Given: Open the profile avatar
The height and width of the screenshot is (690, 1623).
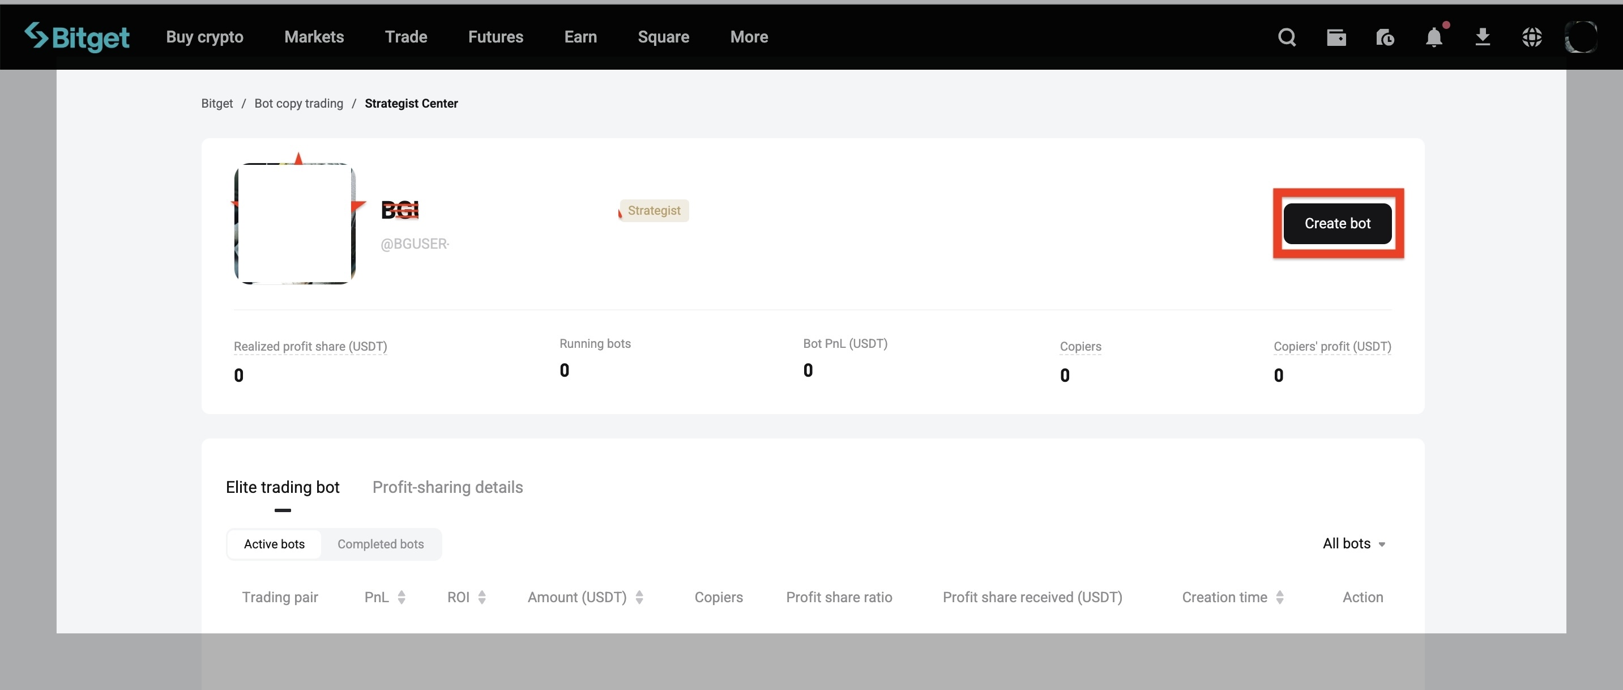Looking at the screenshot, I should tap(1582, 37).
